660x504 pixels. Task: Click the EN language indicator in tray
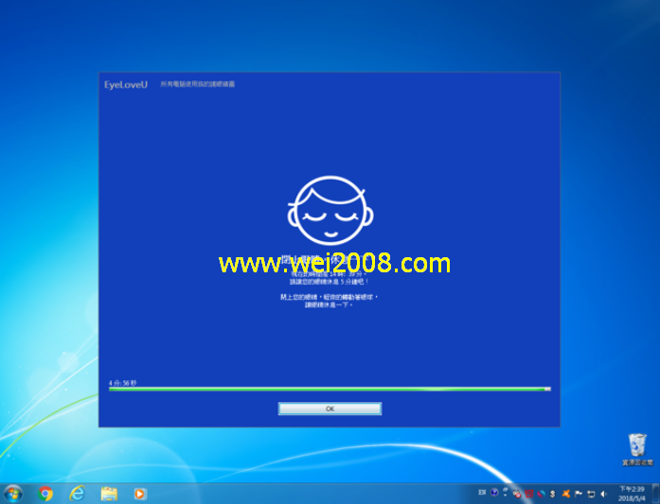pos(482,493)
